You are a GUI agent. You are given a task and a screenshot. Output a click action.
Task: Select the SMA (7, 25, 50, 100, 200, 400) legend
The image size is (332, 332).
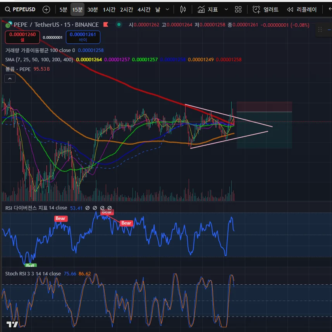[x=39, y=60]
